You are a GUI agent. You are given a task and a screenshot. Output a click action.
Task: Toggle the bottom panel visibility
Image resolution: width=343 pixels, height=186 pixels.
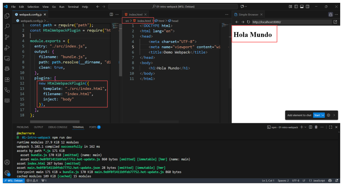click(302, 6)
